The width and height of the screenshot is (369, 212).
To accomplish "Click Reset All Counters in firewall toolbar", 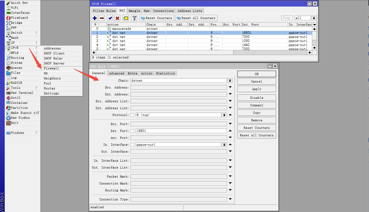I will (x=196, y=18).
